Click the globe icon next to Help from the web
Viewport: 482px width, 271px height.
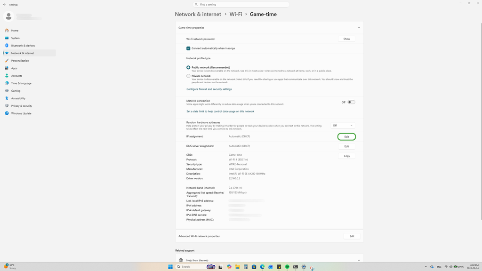tap(181, 260)
